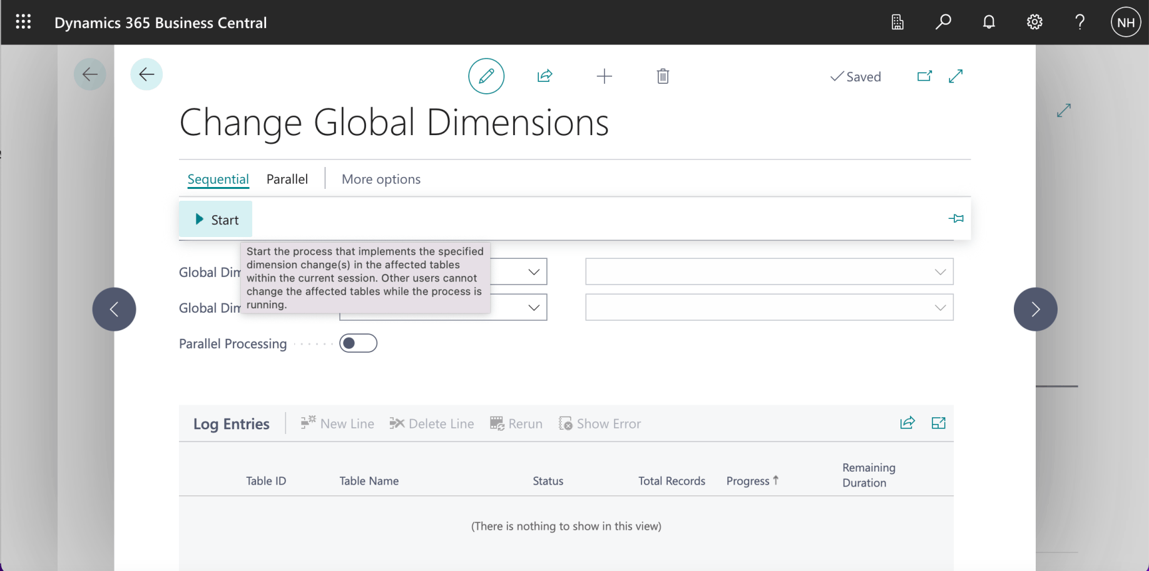Toggle the Parallel Processing switch
The width and height of the screenshot is (1149, 571).
pyautogui.click(x=358, y=343)
